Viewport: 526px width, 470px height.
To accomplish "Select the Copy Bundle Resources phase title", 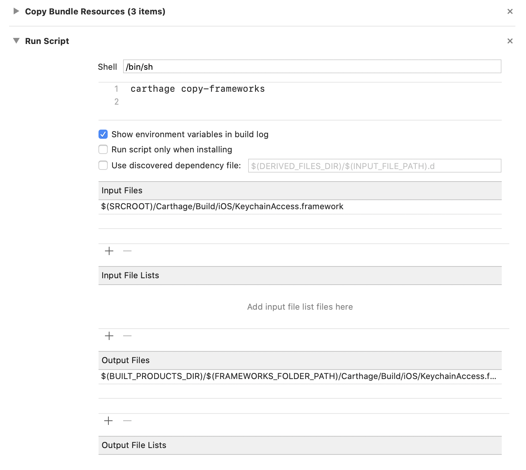I will pyautogui.click(x=95, y=11).
